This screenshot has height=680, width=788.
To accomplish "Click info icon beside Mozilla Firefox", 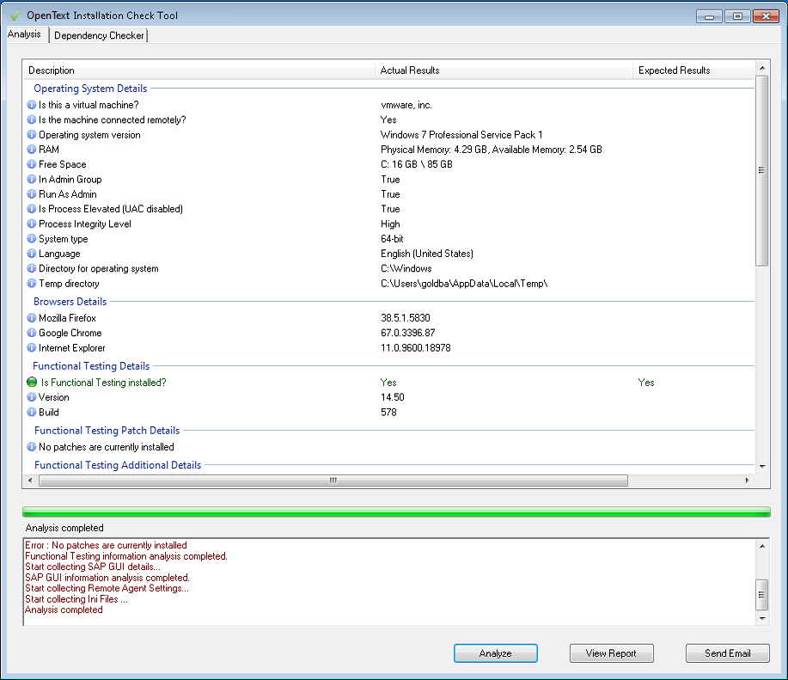I will 32,318.
